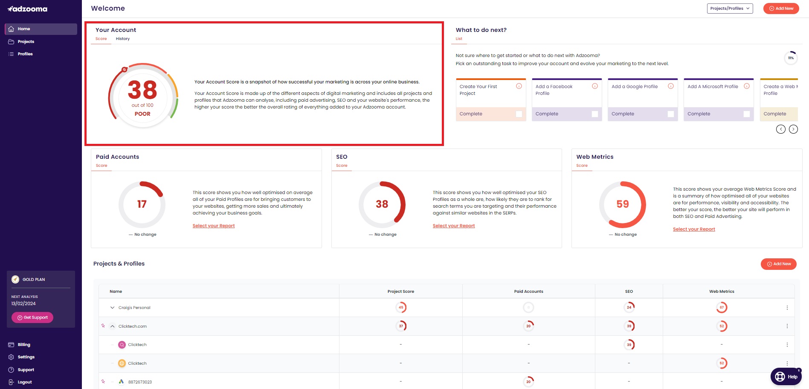Click Clicktech.com paid accounts score 20
This screenshot has height=389, width=809.
528,326
